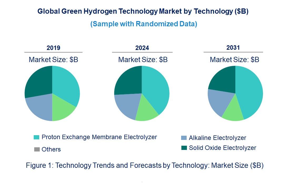This screenshot has width=308, height=187.
Task: Click the 2031 year header
Action: [233, 48]
